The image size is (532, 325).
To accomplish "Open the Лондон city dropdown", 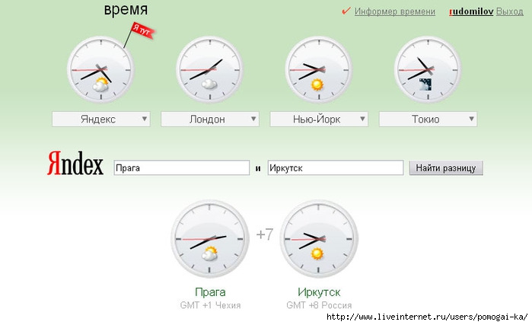I will point(253,119).
